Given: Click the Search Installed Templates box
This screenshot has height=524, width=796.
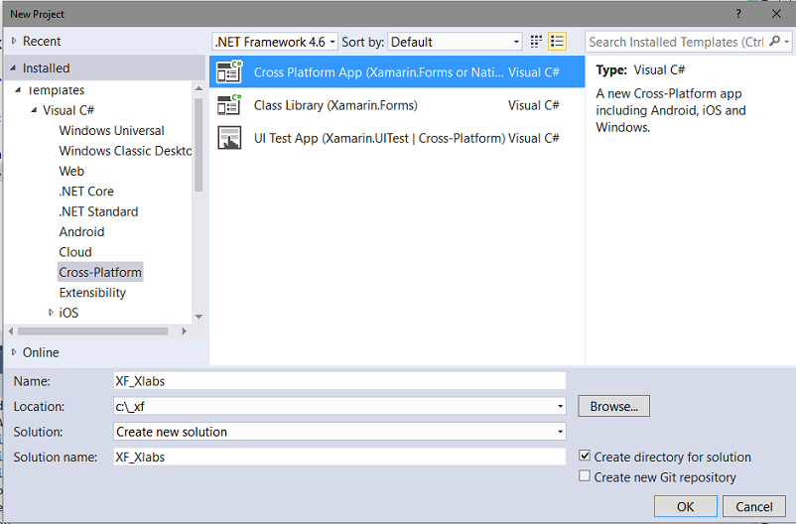Looking at the screenshot, I should pyautogui.click(x=677, y=42).
